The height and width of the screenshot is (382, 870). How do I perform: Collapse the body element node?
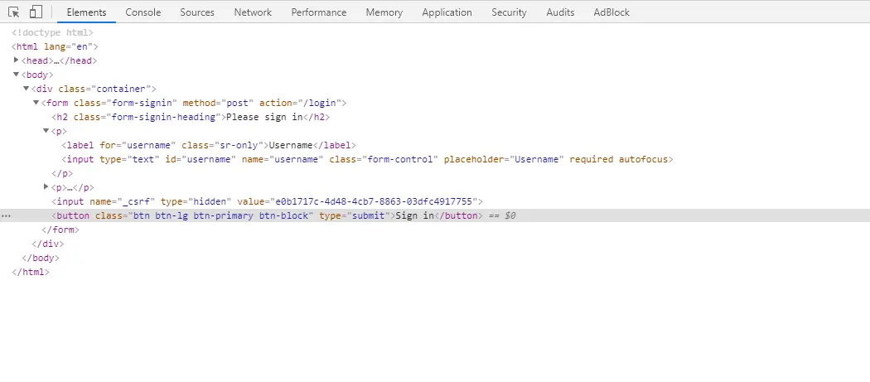tap(16, 75)
